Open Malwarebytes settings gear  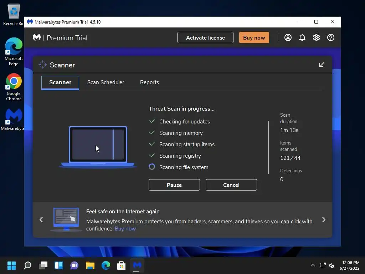point(317,37)
